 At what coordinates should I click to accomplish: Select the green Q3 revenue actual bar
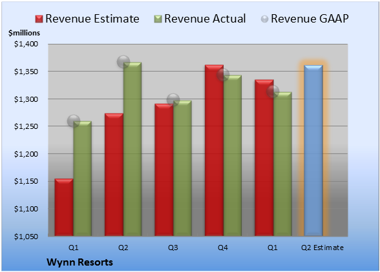click(x=182, y=168)
